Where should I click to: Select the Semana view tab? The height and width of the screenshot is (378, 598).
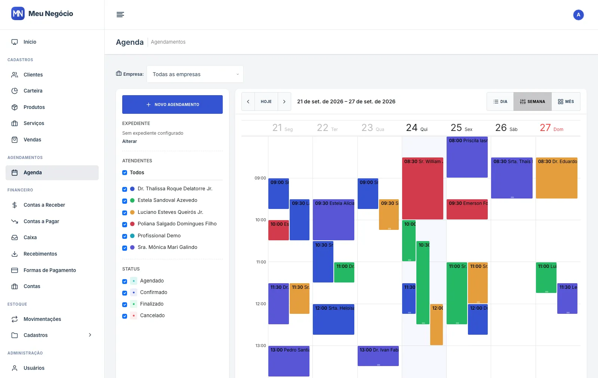tap(533, 101)
